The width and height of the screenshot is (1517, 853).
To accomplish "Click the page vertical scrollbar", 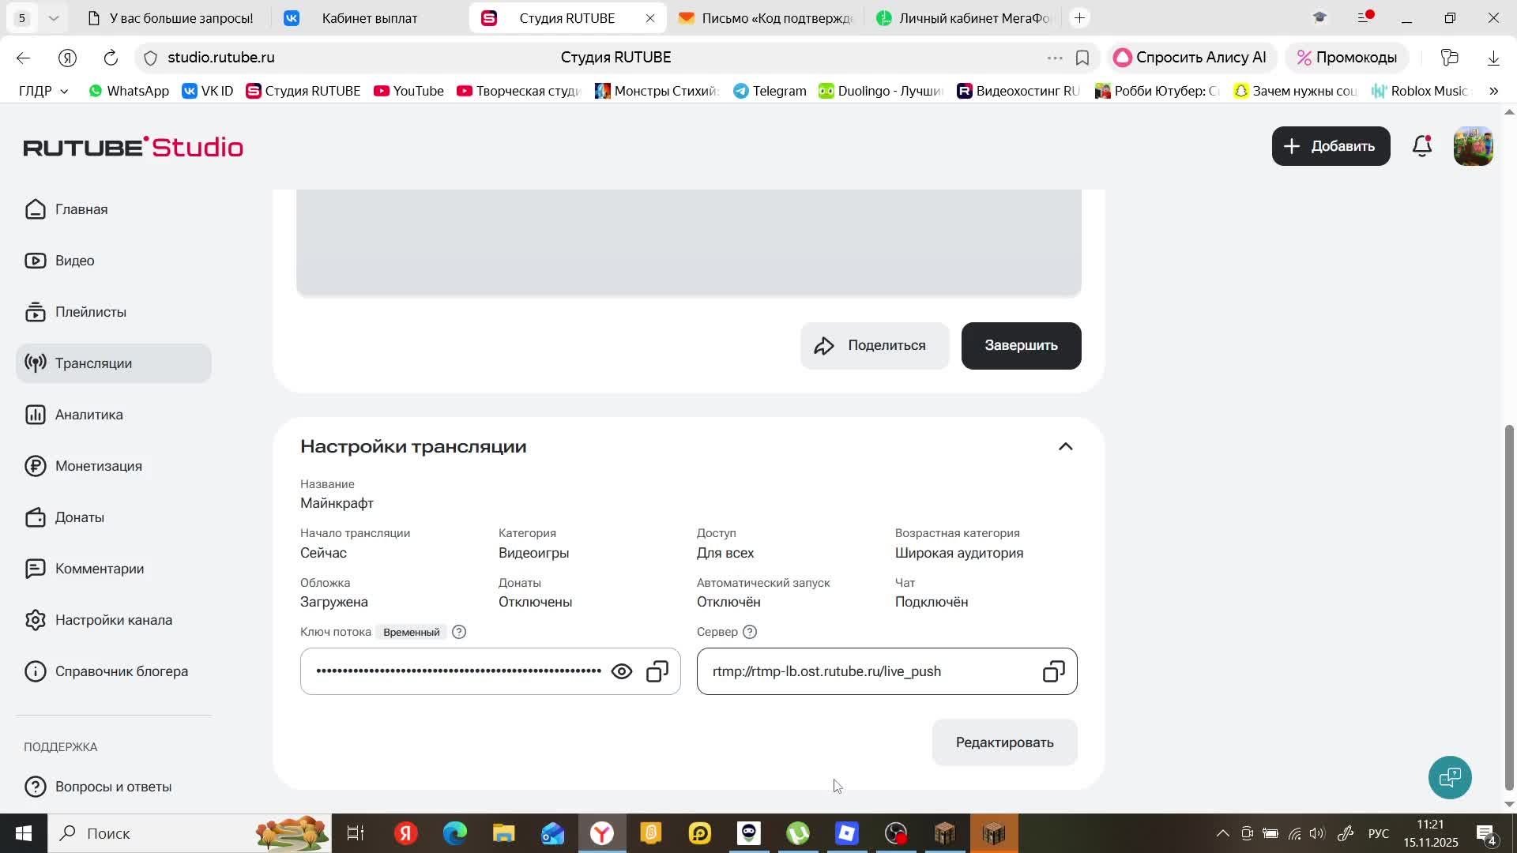I will click(1509, 608).
